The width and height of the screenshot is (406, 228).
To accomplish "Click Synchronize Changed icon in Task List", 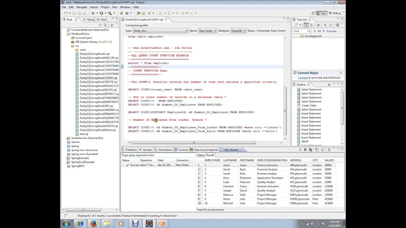I will [337, 25].
